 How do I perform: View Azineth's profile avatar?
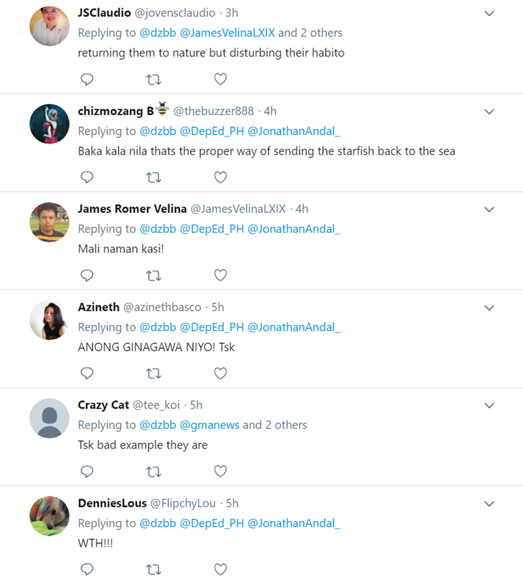[x=50, y=320]
